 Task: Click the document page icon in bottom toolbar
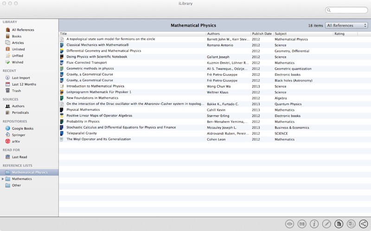339,224
